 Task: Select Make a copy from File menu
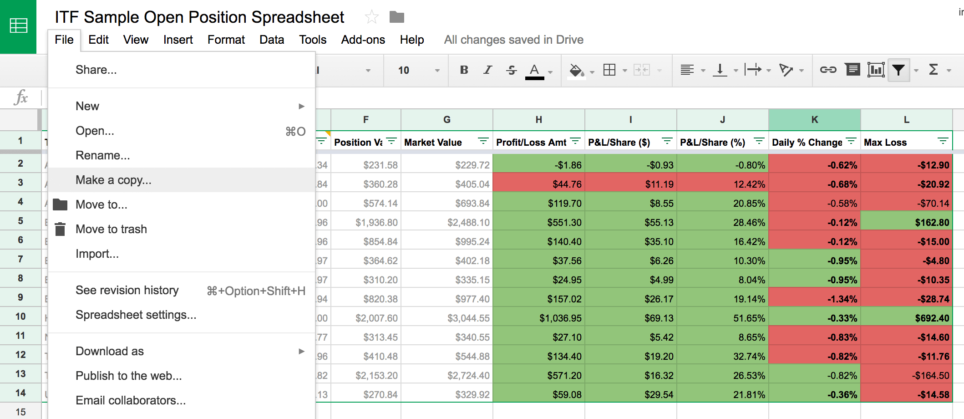click(x=113, y=180)
